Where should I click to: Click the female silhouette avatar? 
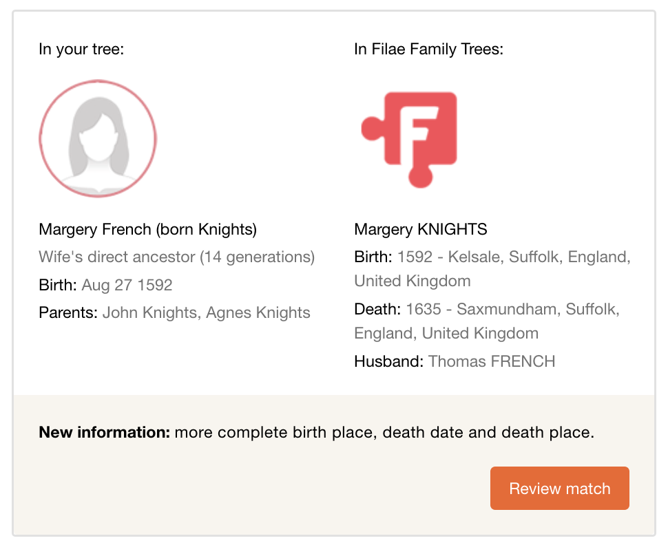(98, 139)
